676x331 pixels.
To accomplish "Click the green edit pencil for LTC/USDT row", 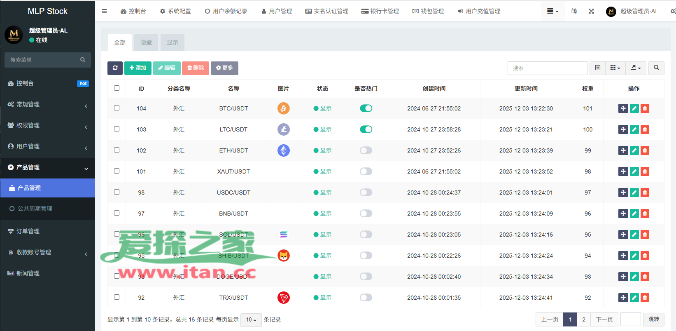I will click(634, 129).
